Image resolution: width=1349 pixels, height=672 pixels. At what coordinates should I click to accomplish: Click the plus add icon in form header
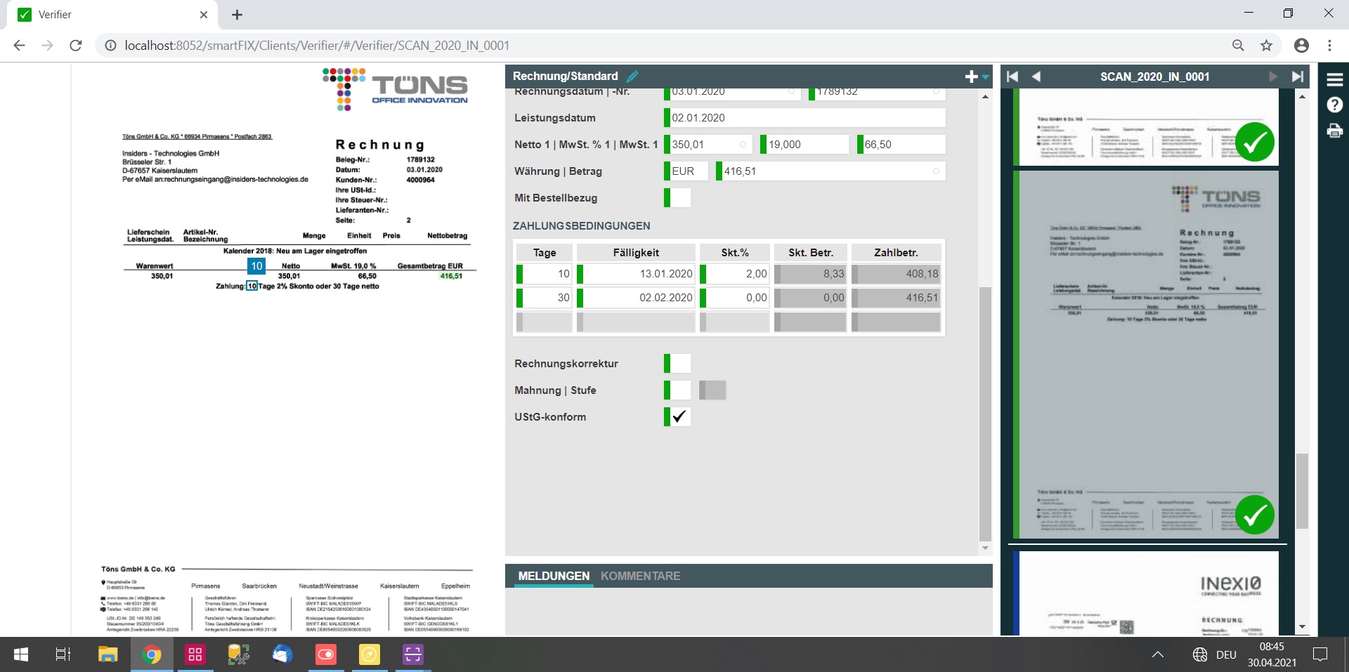971,77
